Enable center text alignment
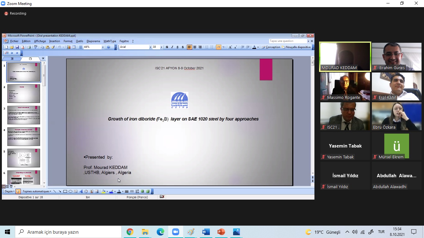This screenshot has width=424, height=238. click(x=195, y=47)
